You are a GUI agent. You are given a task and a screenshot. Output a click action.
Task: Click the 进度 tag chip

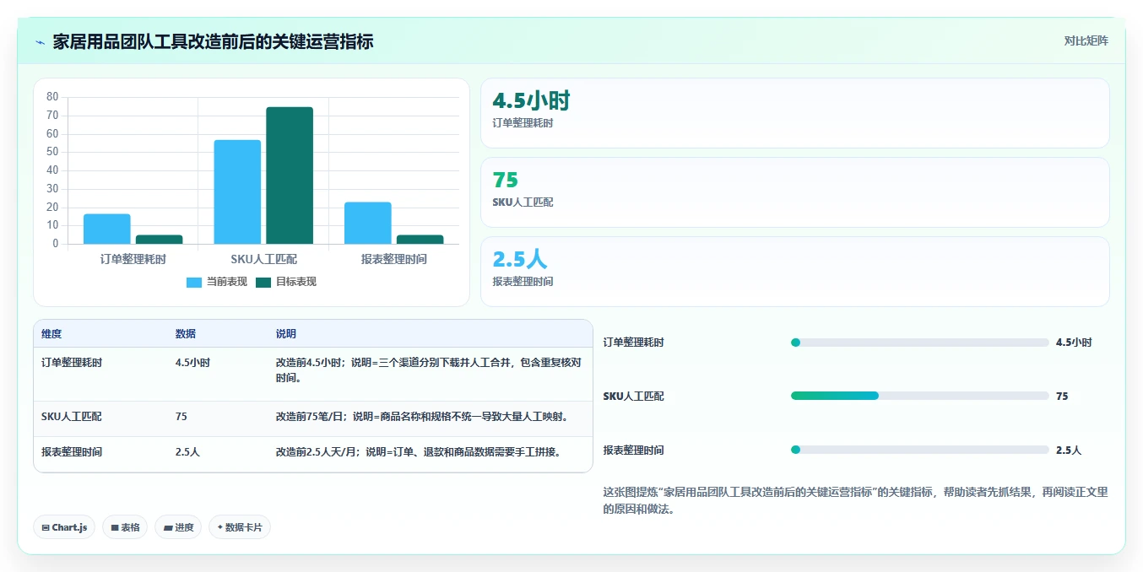coord(178,527)
